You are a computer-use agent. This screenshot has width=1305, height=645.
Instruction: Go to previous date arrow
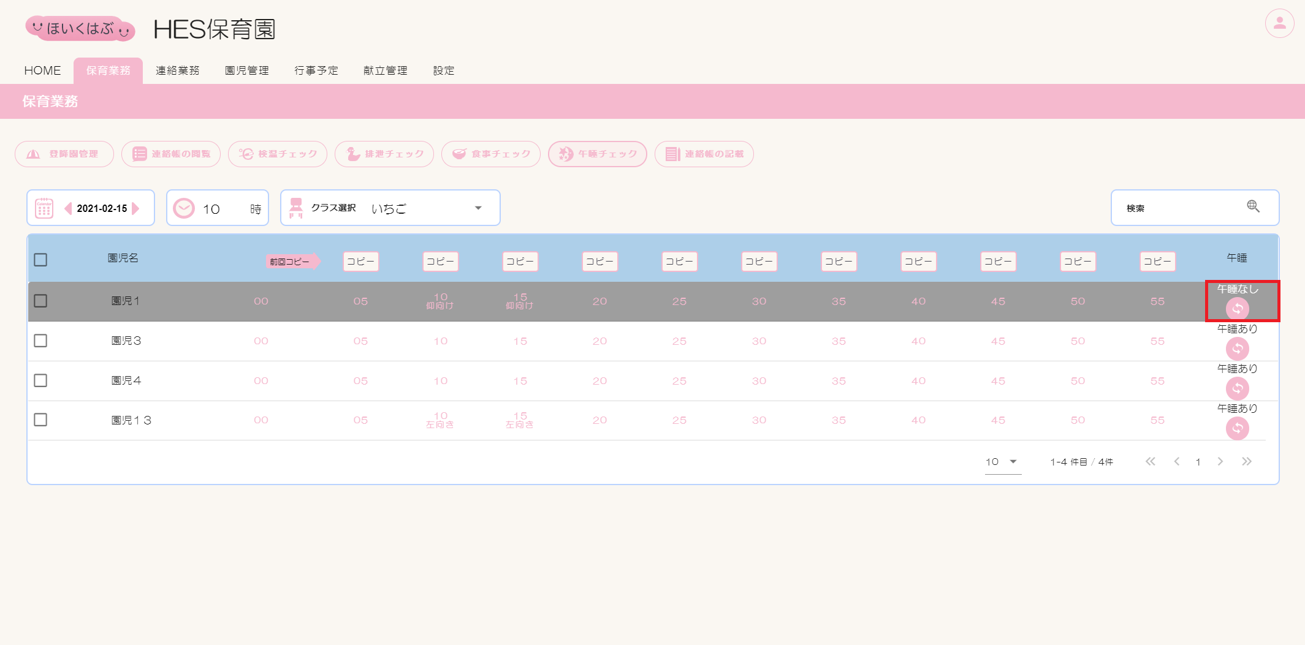point(68,208)
